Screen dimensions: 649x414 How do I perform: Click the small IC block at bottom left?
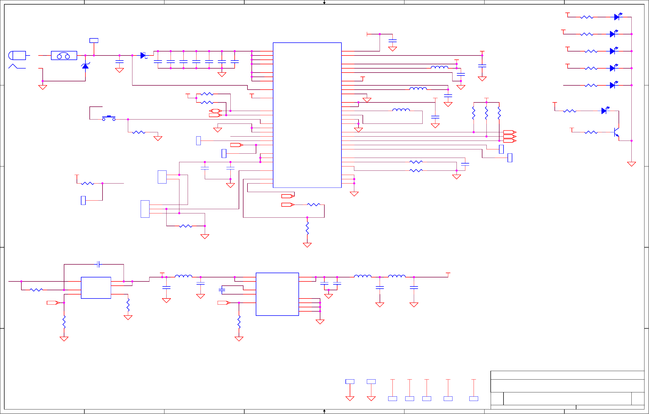pyautogui.click(x=96, y=288)
